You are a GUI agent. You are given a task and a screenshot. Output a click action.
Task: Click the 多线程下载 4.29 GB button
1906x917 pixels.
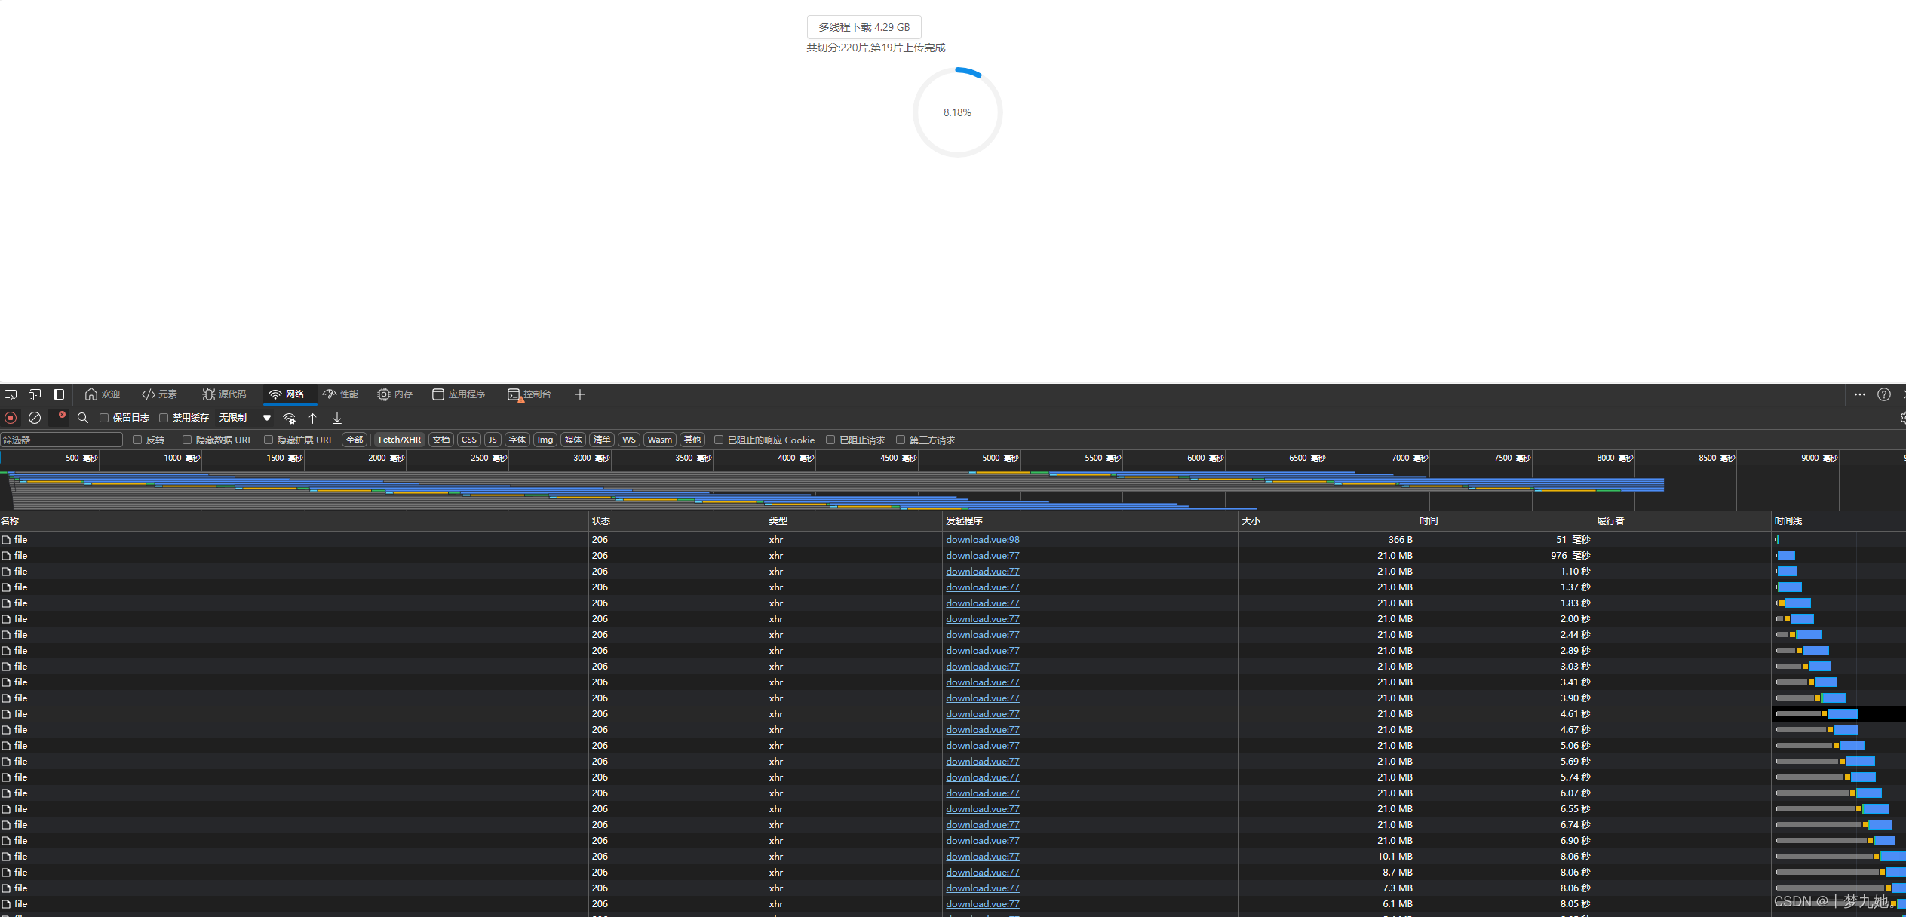pos(864,27)
